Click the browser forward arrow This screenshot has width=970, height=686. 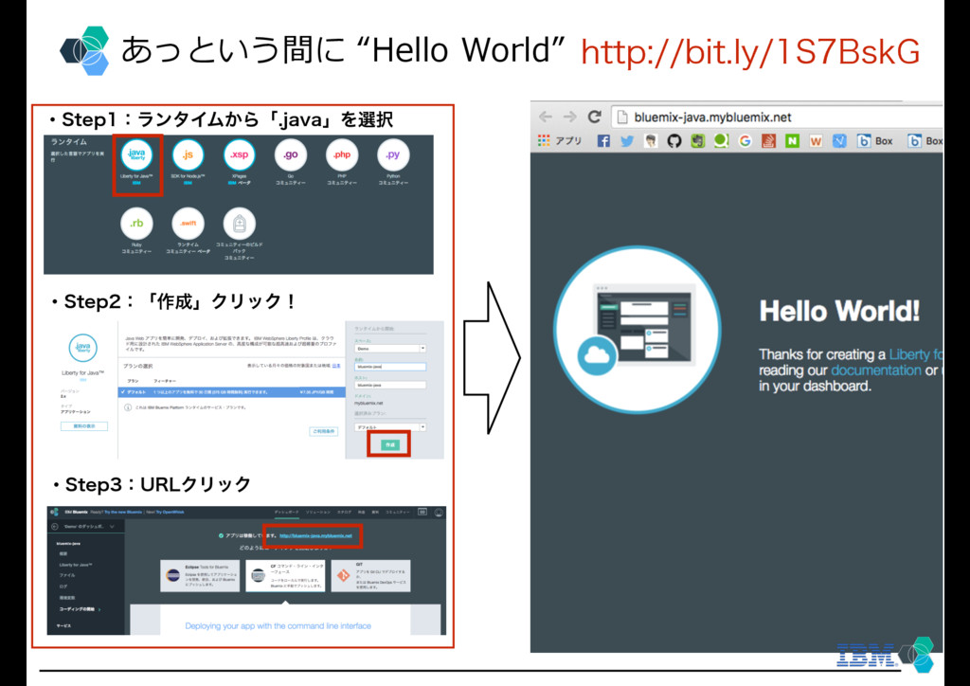pos(569,117)
